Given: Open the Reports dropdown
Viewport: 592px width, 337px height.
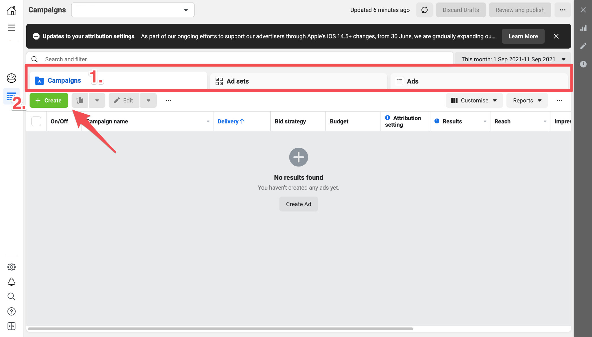Looking at the screenshot, I should (x=527, y=100).
